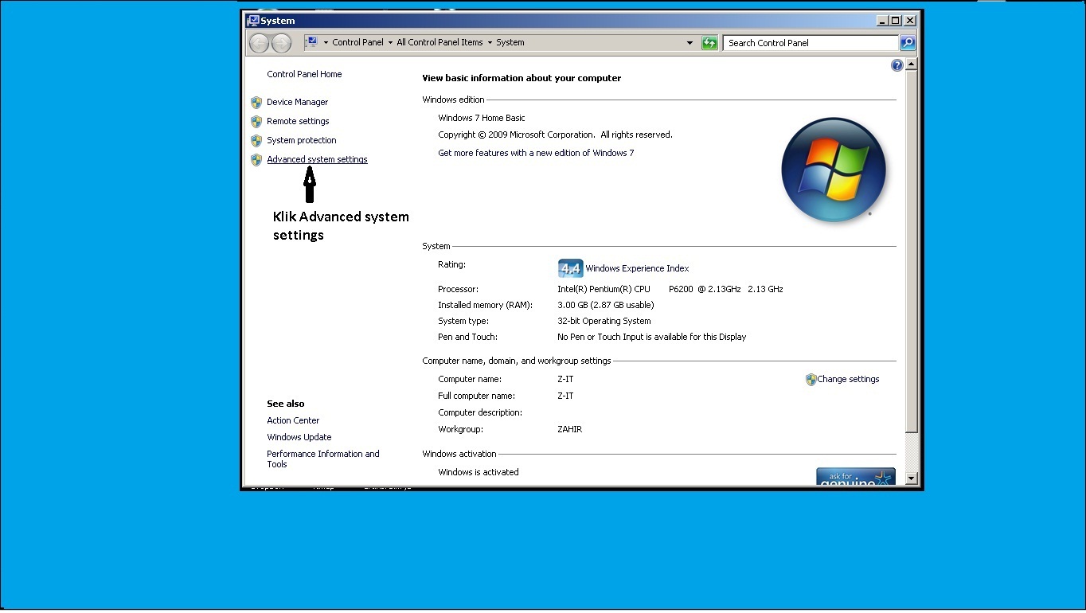1086x613 pixels.
Task: Select Control Panel breadcrumb
Action: coord(357,43)
